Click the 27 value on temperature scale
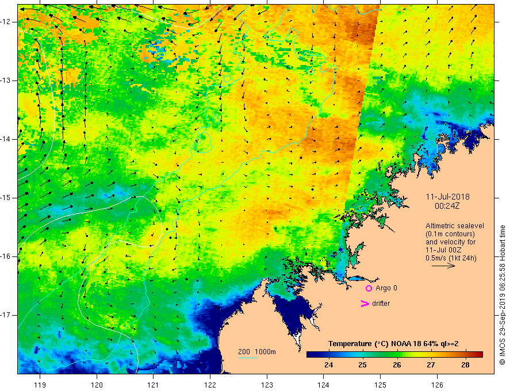506x391 pixels. pos(431,365)
